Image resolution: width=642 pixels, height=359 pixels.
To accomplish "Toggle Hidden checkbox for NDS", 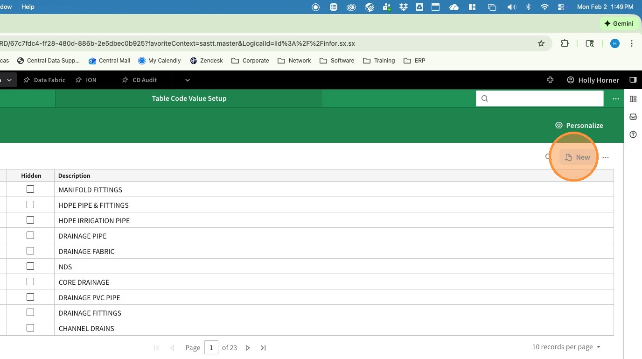I will point(30,266).
